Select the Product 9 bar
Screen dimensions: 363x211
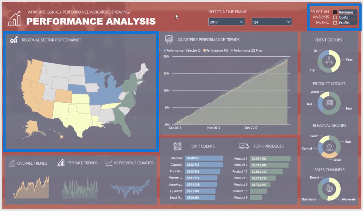(x=256, y=198)
